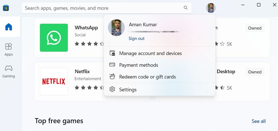
Task: Click the Top free games heading
Action: tap(59, 121)
